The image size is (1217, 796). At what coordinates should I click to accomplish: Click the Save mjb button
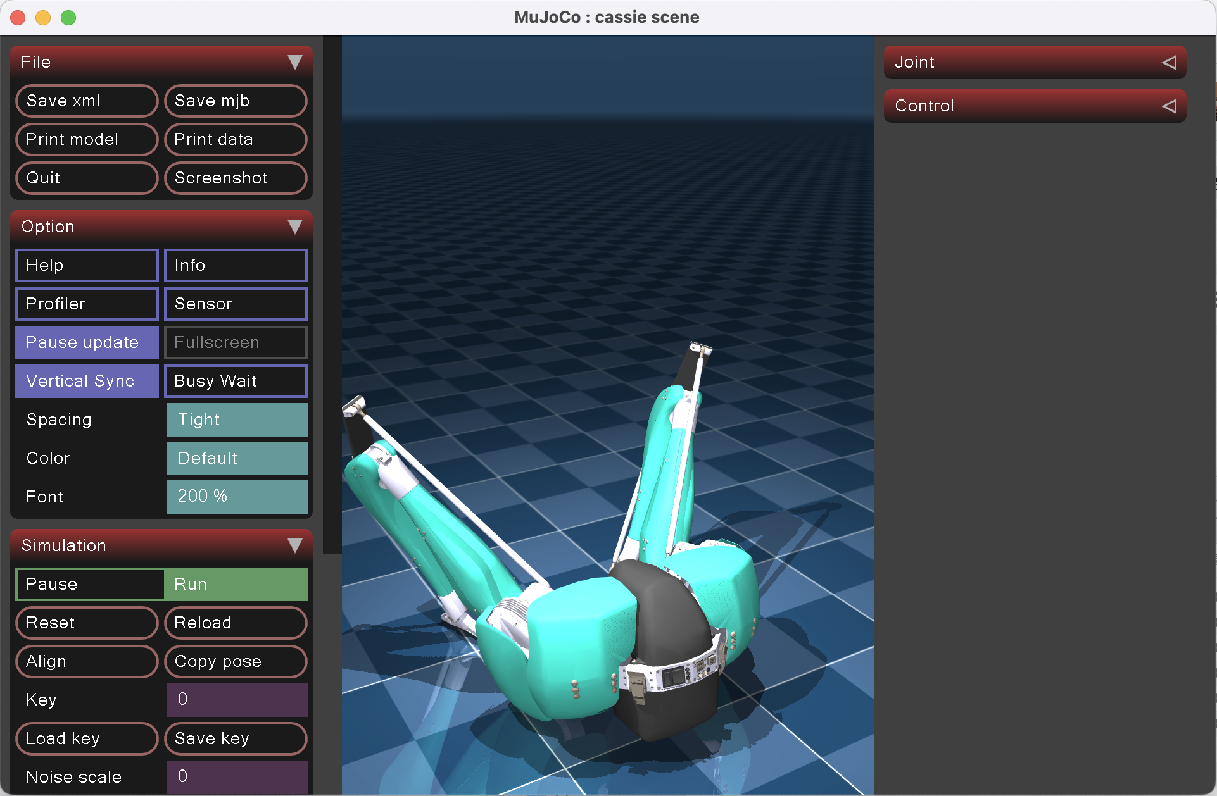(x=236, y=101)
